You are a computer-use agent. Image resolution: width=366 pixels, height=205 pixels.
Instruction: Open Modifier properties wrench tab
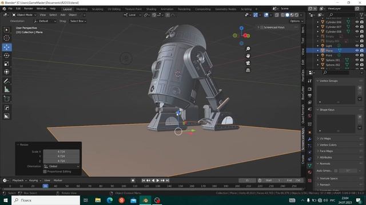[310, 139]
